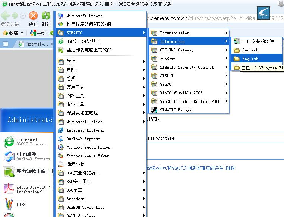The width and height of the screenshot is (284, 217).
Task: Open the 360安全卫士 program group
Action: (101, 182)
